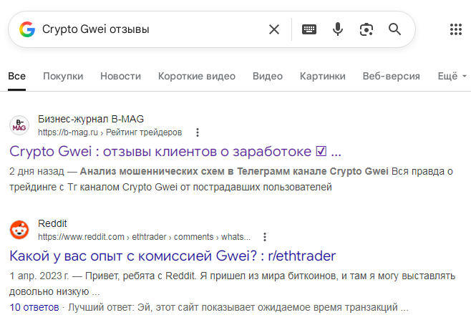Open search by image camera icon
This screenshot has height=320, width=471.
pyautogui.click(x=366, y=29)
